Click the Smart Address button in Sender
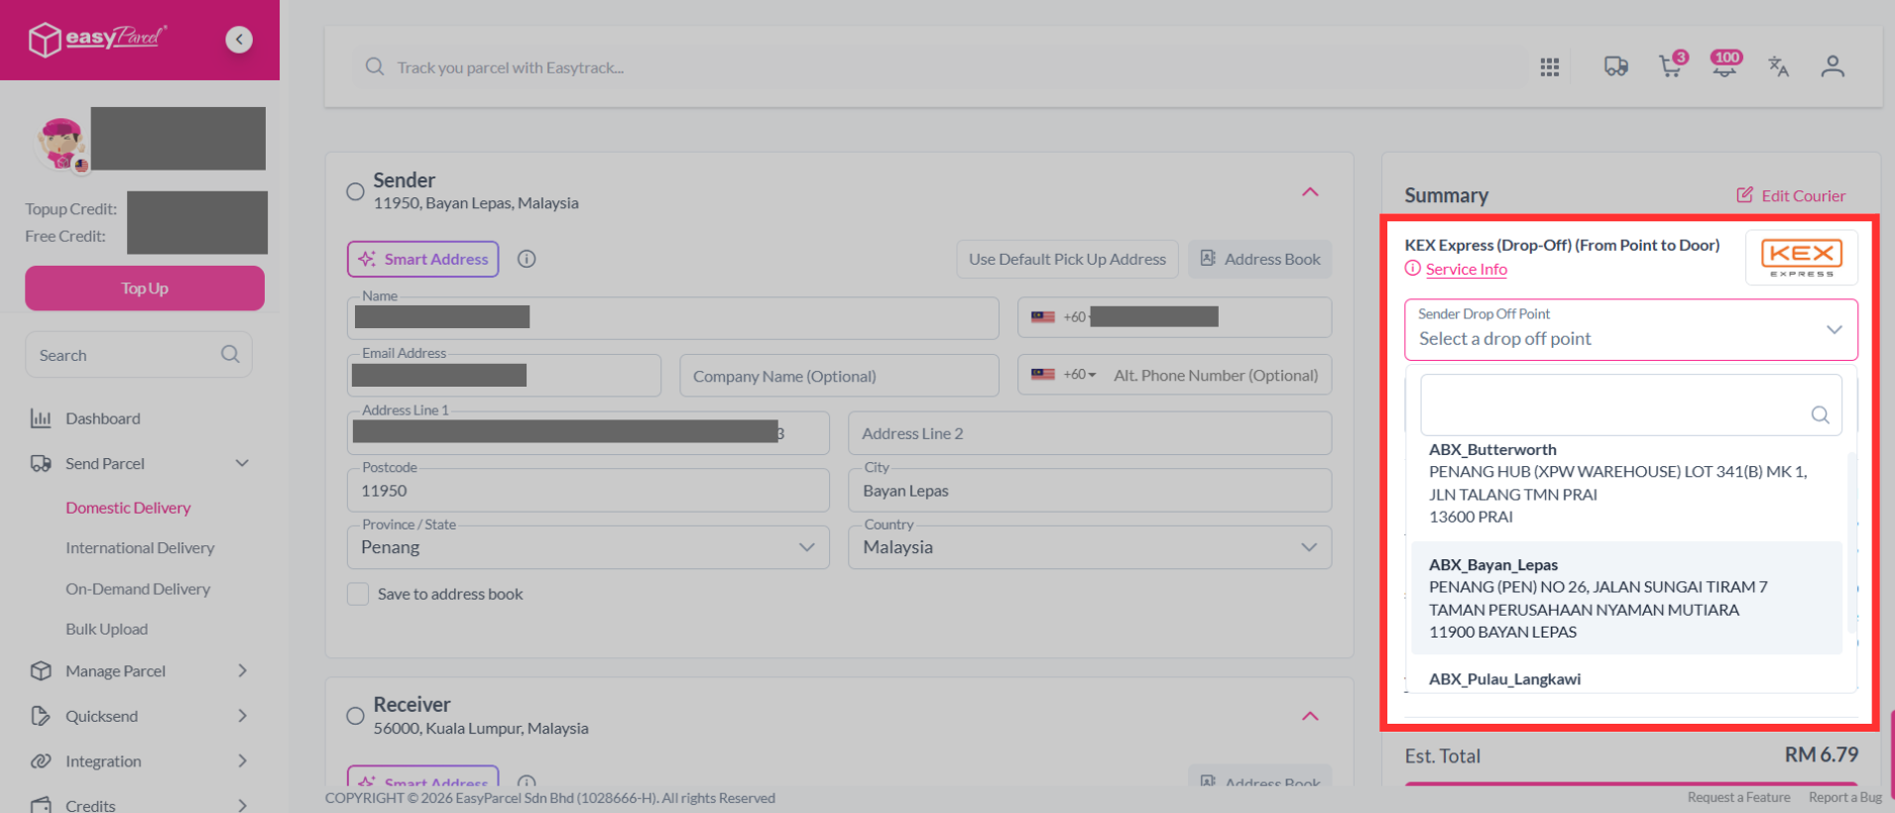 point(423,259)
